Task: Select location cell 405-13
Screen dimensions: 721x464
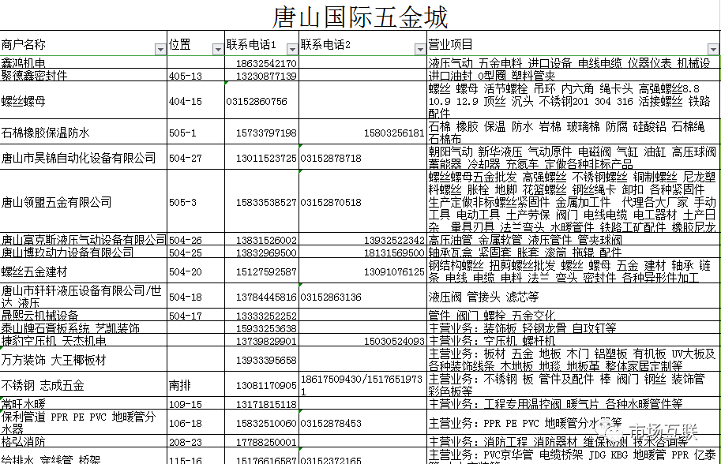Action: pos(196,75)
